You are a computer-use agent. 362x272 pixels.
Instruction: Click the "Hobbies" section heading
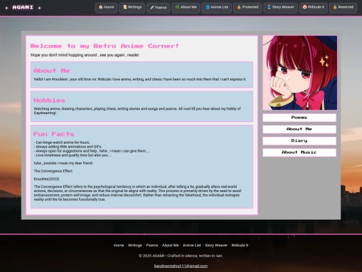(x=50, y=100)
